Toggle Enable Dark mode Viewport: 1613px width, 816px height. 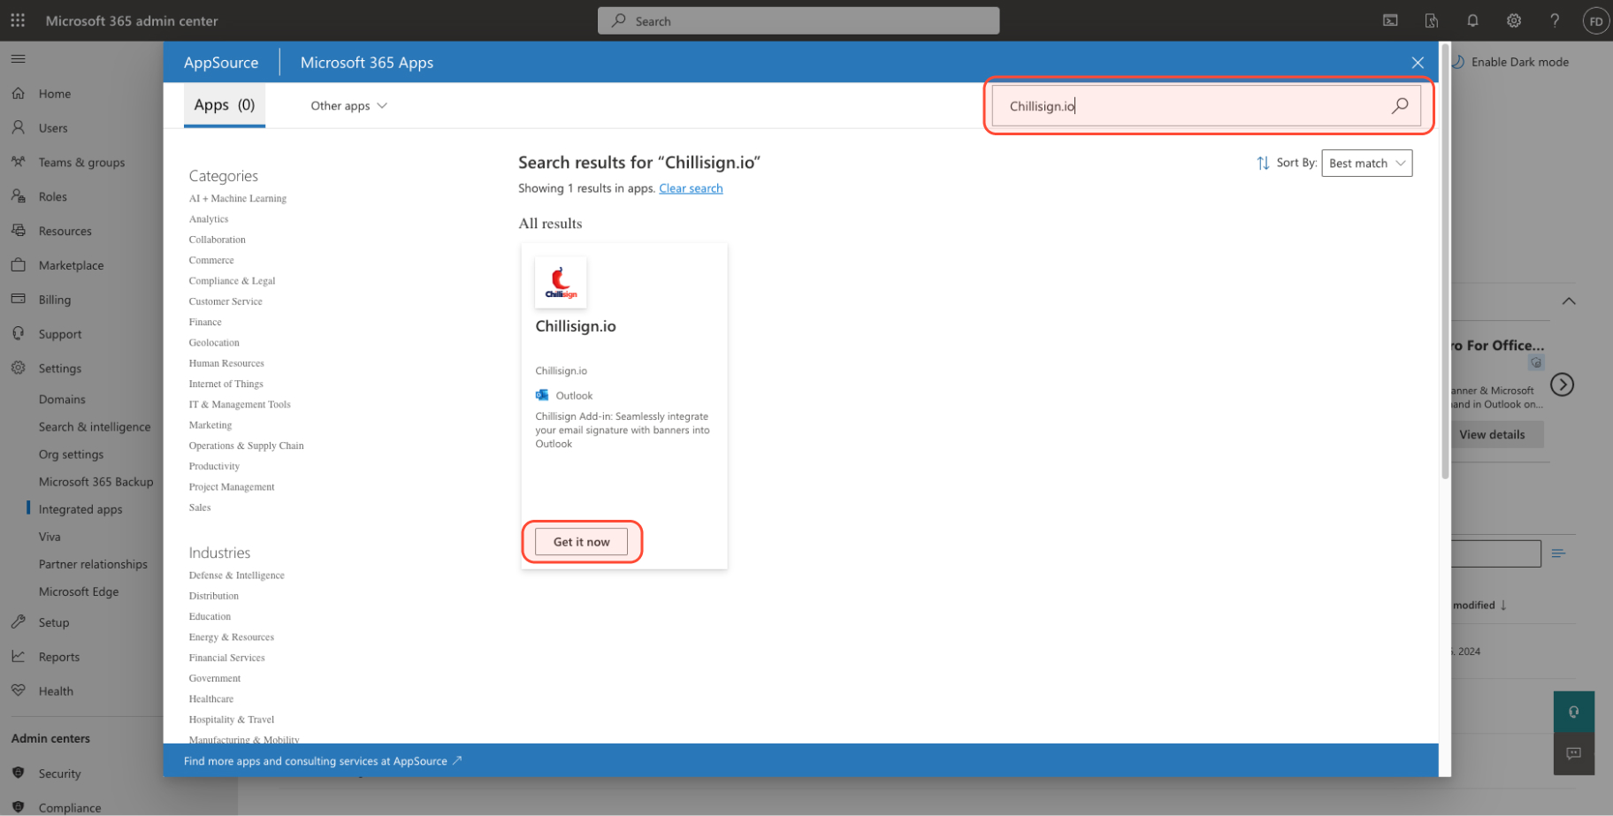1512,62
